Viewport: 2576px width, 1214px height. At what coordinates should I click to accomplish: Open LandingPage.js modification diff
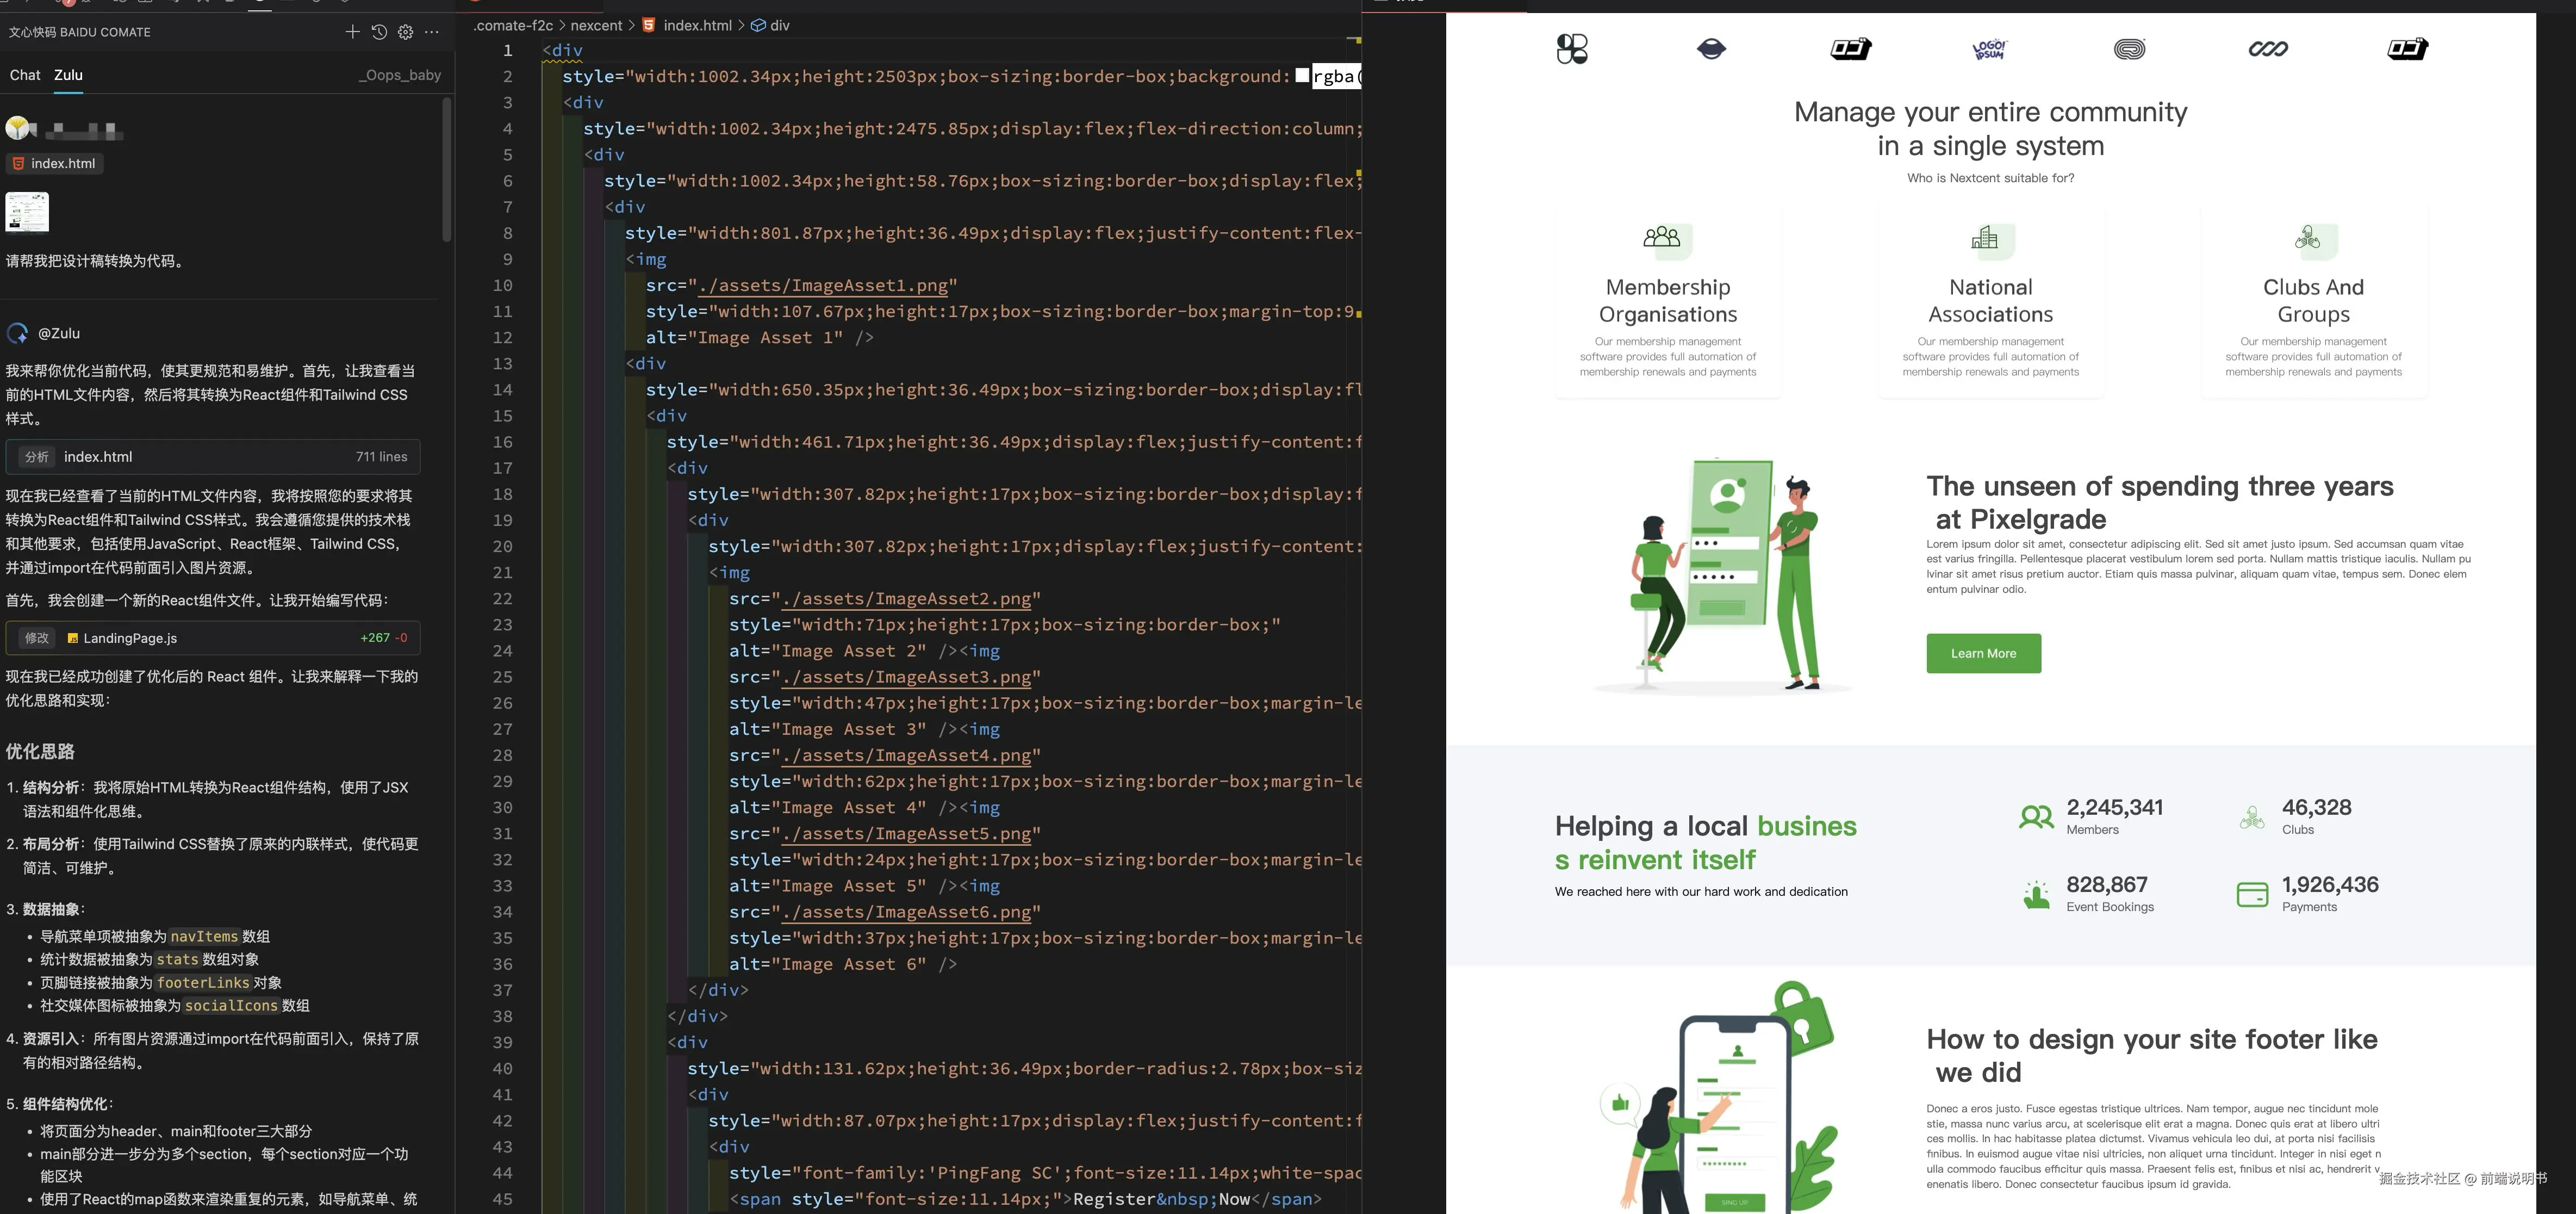click(213, 638)
